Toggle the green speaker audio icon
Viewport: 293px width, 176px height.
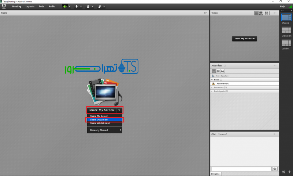click(x=65, y=6)
